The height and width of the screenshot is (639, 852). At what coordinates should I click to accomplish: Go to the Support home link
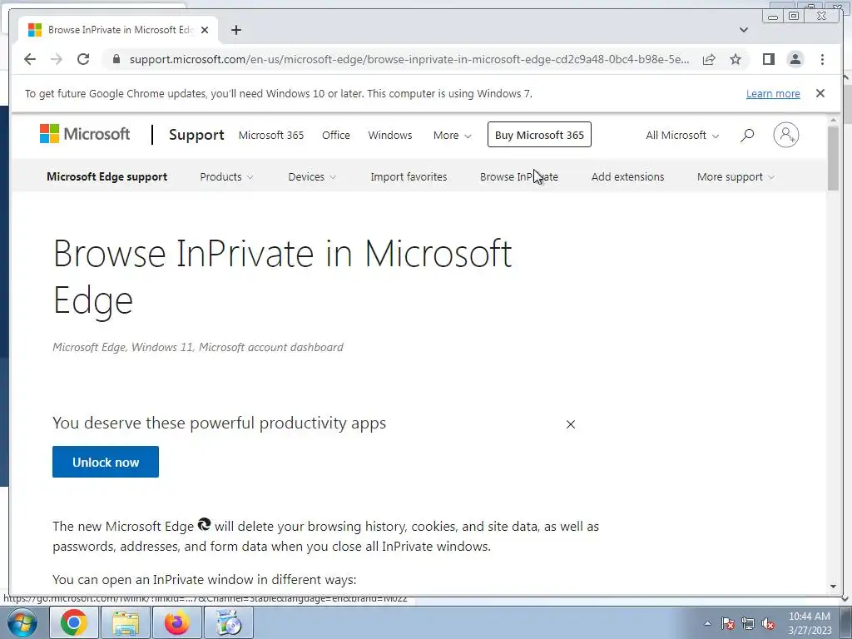(x=196, y=135)
